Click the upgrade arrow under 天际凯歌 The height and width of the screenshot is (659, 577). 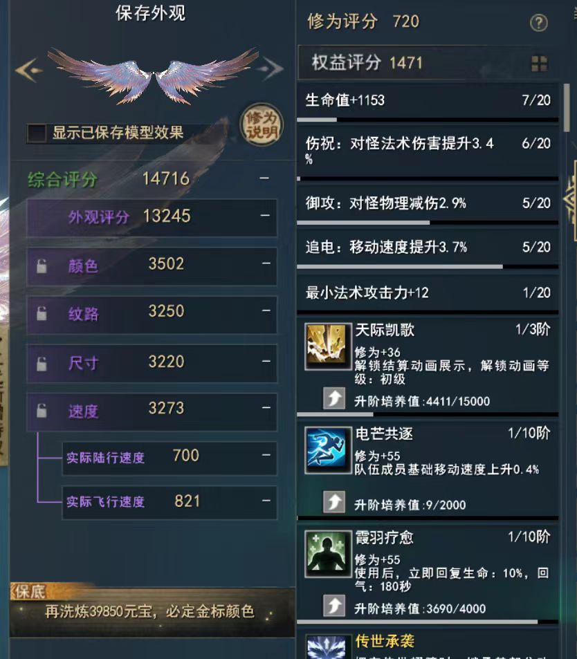tap(334, 398)
